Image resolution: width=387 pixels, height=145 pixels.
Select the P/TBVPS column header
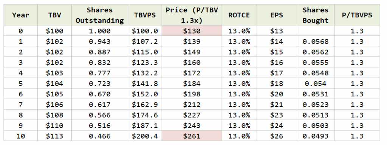(357, 15)
